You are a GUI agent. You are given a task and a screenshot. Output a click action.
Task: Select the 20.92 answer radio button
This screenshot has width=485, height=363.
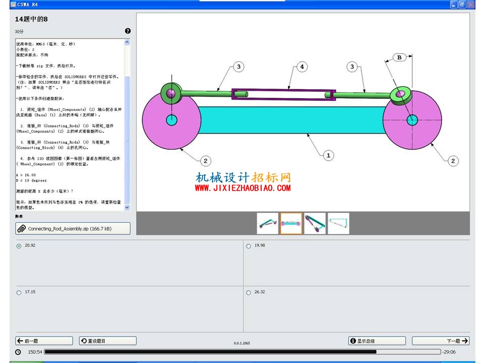[19, 246]
